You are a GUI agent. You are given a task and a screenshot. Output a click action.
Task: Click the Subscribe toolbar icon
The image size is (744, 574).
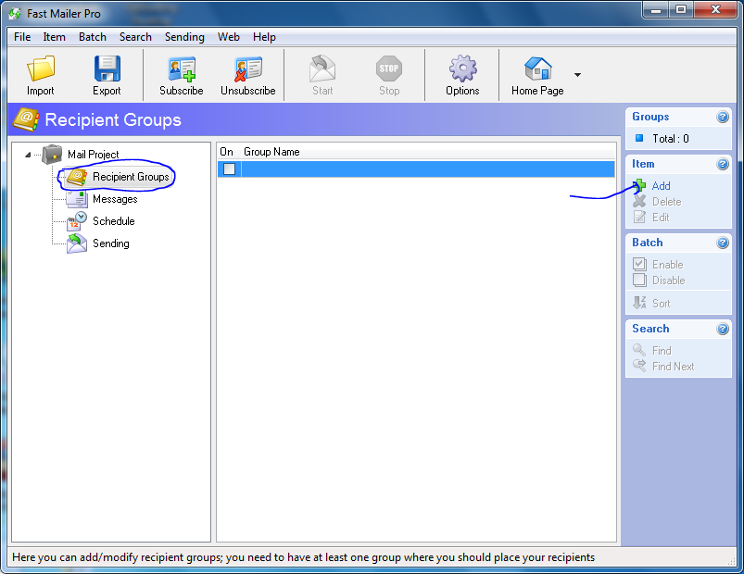[182, 69]
